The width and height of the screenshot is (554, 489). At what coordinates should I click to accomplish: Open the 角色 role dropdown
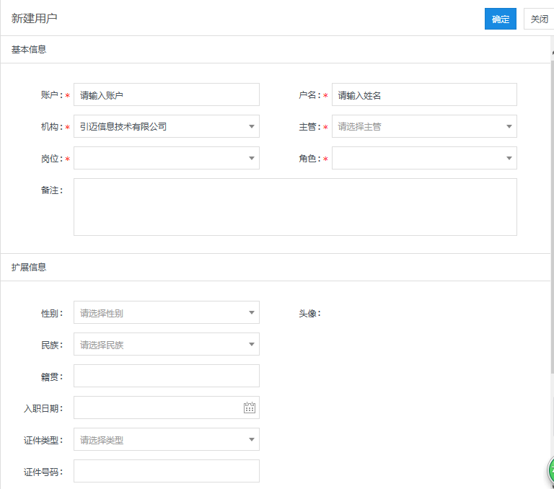pos(424,158)
